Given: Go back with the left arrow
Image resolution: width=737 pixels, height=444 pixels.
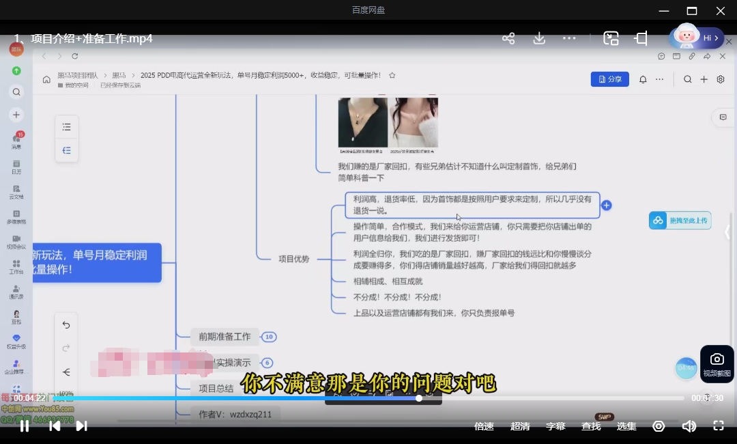Looking at the screenshot, I should point(44,56).
